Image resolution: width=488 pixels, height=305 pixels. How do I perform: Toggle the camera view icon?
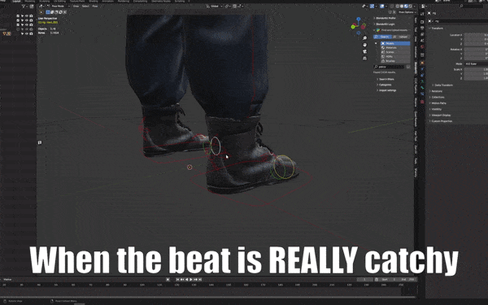tap(364, 52)
